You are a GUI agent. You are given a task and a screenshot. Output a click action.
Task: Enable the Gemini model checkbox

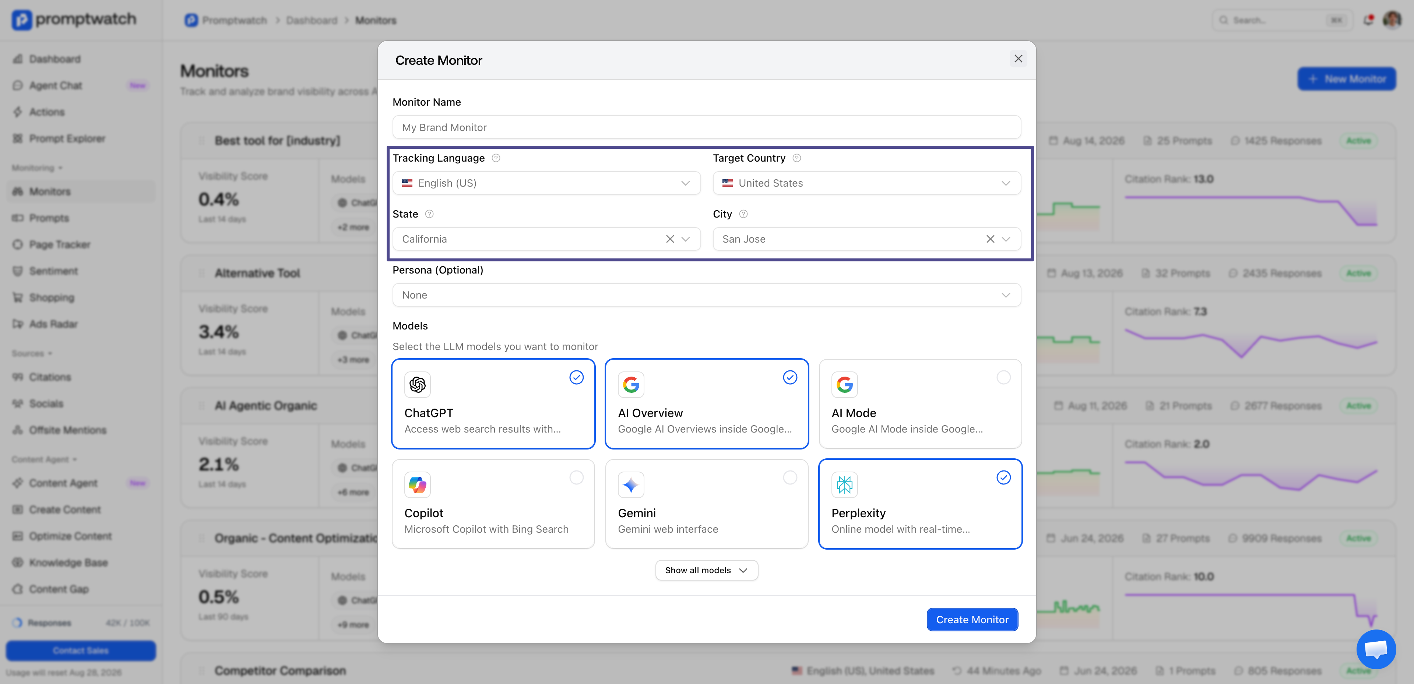[790, 477]
